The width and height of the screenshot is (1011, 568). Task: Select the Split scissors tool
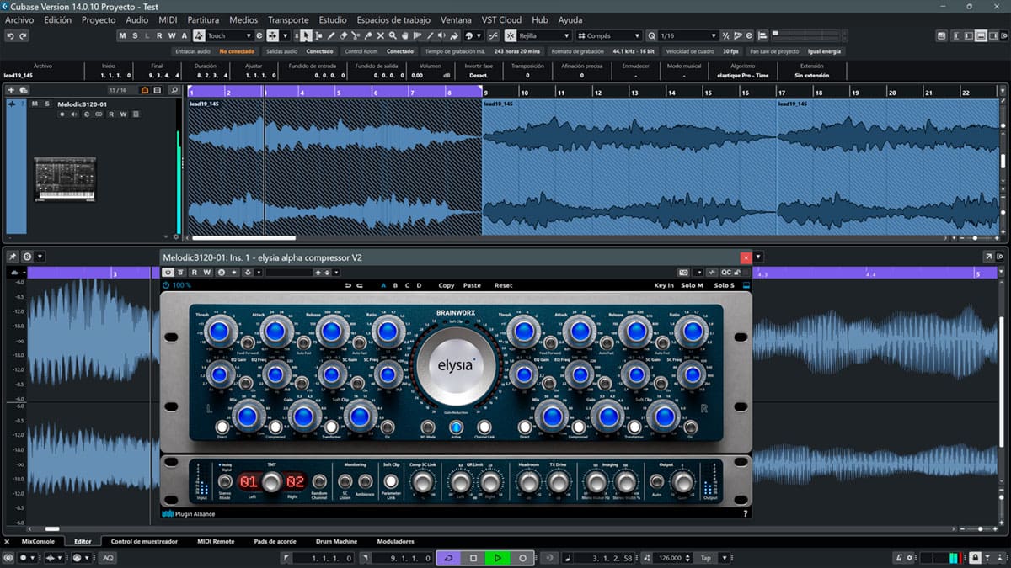pyautogui.click(x=356, y=35)
